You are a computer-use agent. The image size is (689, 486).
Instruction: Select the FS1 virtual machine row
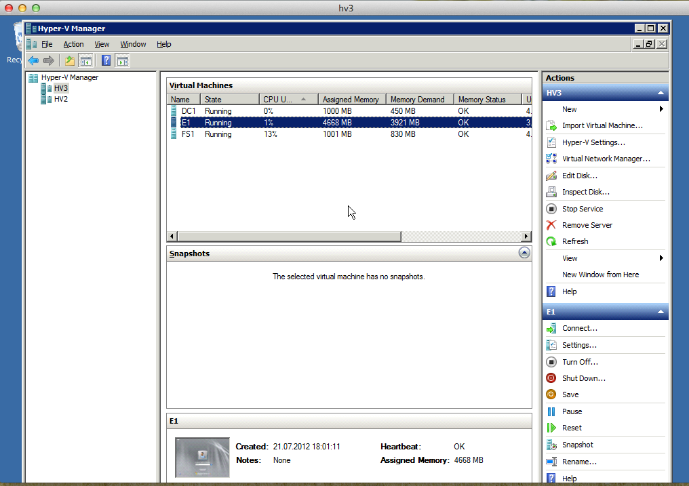[349, 134]
